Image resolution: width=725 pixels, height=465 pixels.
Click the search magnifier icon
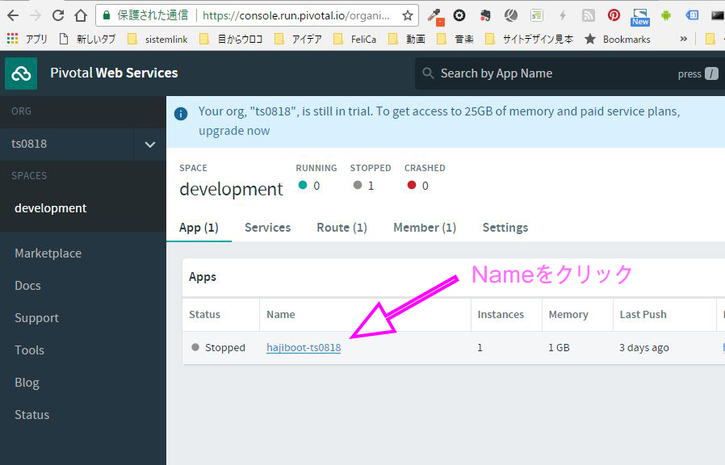coord(428,73)
